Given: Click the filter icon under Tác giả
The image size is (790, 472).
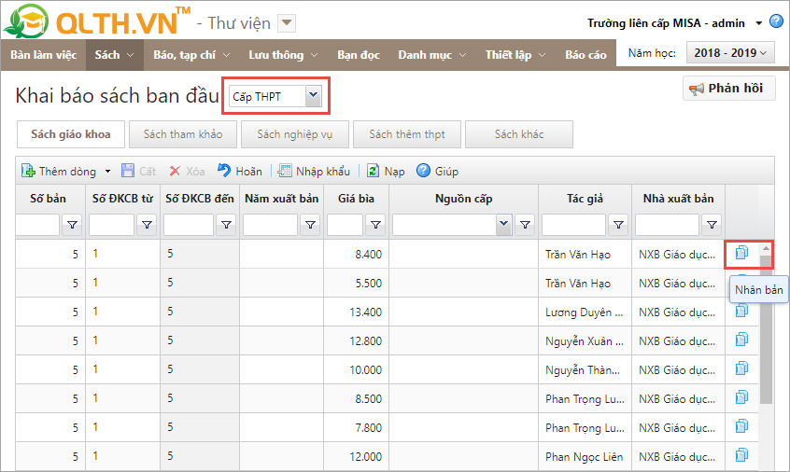Looking at the screenshot, I should [618, 225].
